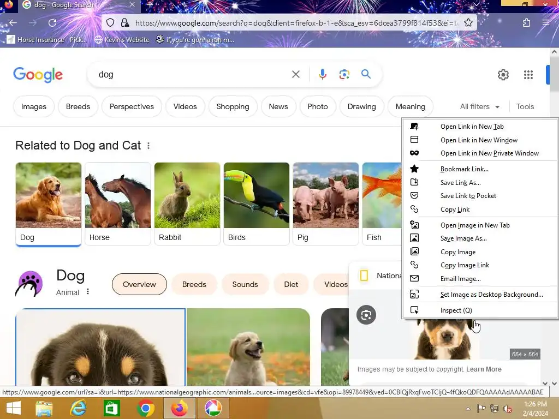Switch to the Diet tab under Dog

point(292,284)
